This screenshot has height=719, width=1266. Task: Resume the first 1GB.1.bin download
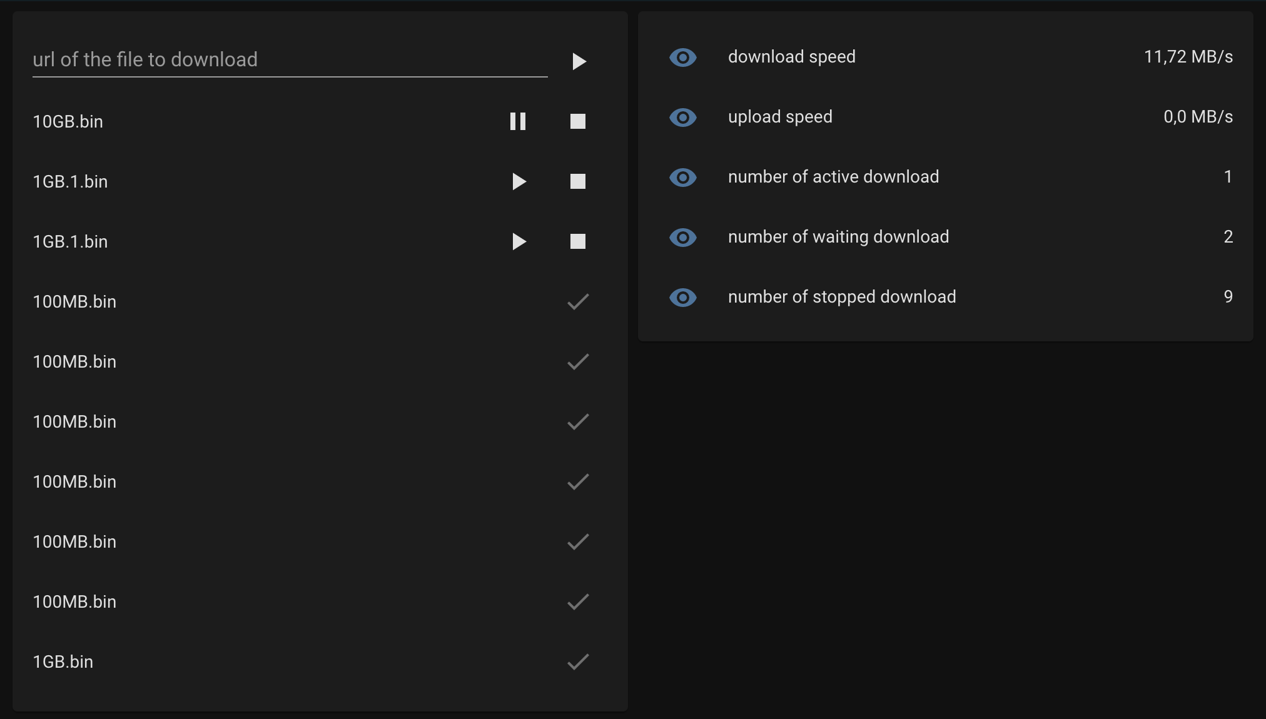pyautogui.click(x=519, y=181)
